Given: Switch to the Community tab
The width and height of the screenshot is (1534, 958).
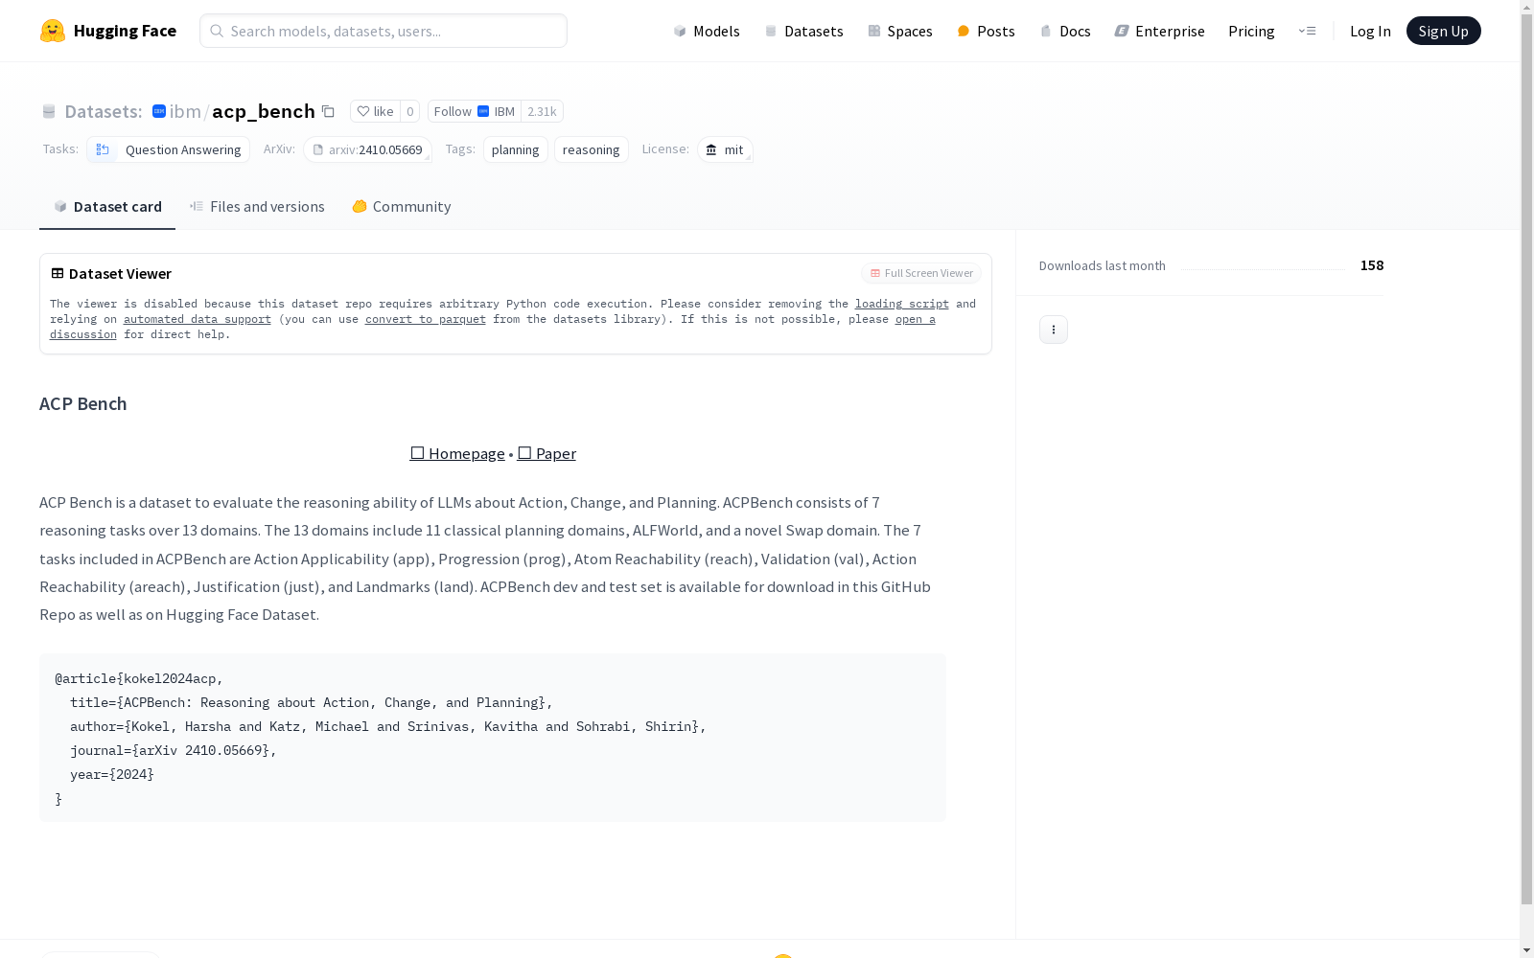Looking at the screenshot, I should (401, 207).
